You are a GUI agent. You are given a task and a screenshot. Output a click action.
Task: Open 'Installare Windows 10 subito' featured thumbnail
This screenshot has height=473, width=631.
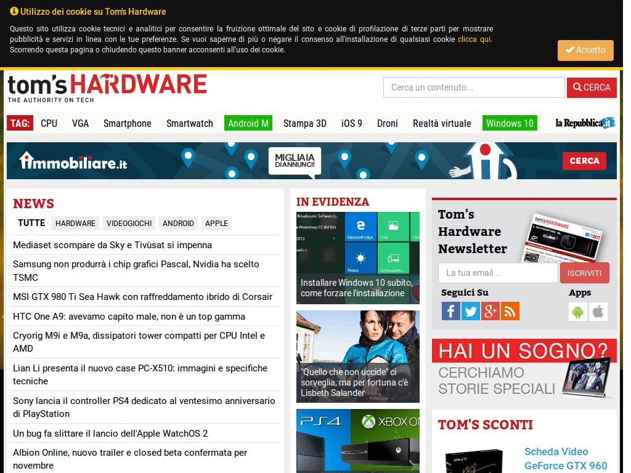coord(358,258)
